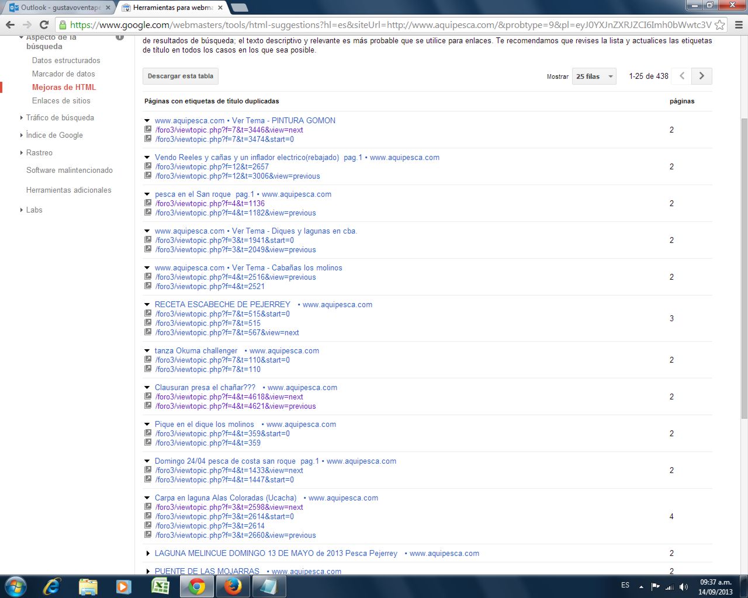Expand the LAGUNA MELINCUE DOMINGO row
This screenshot has width=748, height=598.
point(147,553)
